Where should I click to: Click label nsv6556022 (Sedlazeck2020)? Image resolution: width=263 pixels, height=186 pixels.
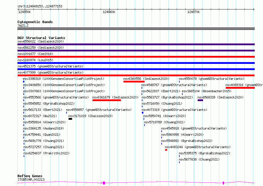tap(41, 41)
